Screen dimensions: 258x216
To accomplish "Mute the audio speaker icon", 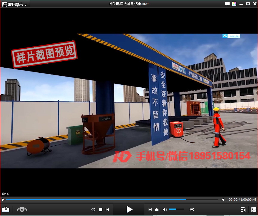I will click(164, 209).
